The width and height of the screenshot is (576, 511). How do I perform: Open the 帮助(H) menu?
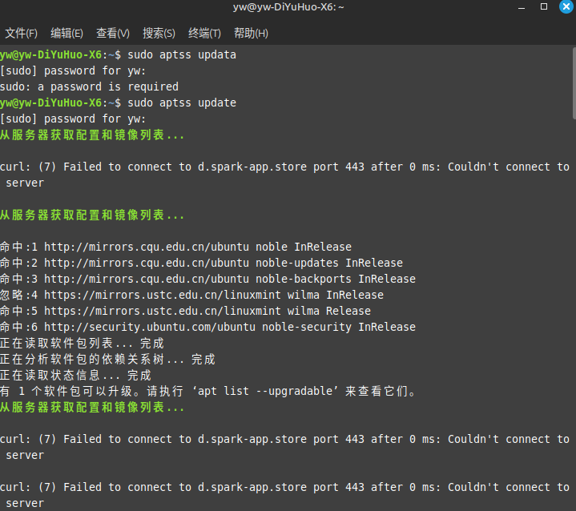tap(251, 33)
